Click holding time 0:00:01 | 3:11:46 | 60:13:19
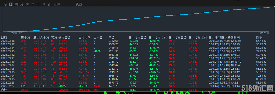The height and width of the screenshot is (94, 275). [225, 62]
